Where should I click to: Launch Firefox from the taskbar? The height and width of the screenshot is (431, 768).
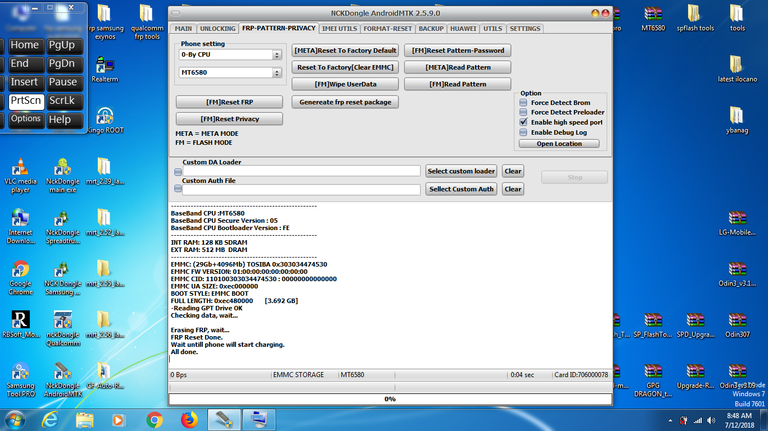pos(189,420)
